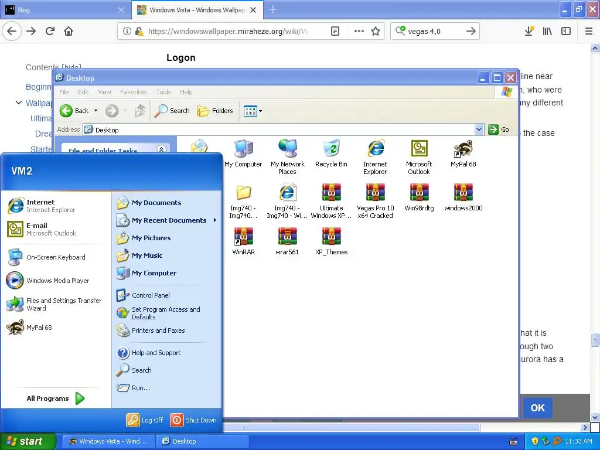Open Control Panel from Start menu
Image resolution: width=600 pixels, height=450 pixels.
tap(167, 295)
